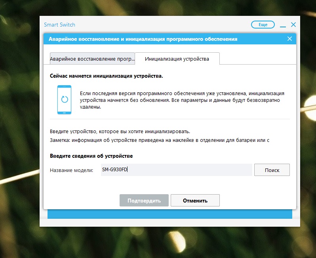Switch to Аварийное восстановление прогр... tab
This screenshot has height=258, width=316.
(92, 59)
